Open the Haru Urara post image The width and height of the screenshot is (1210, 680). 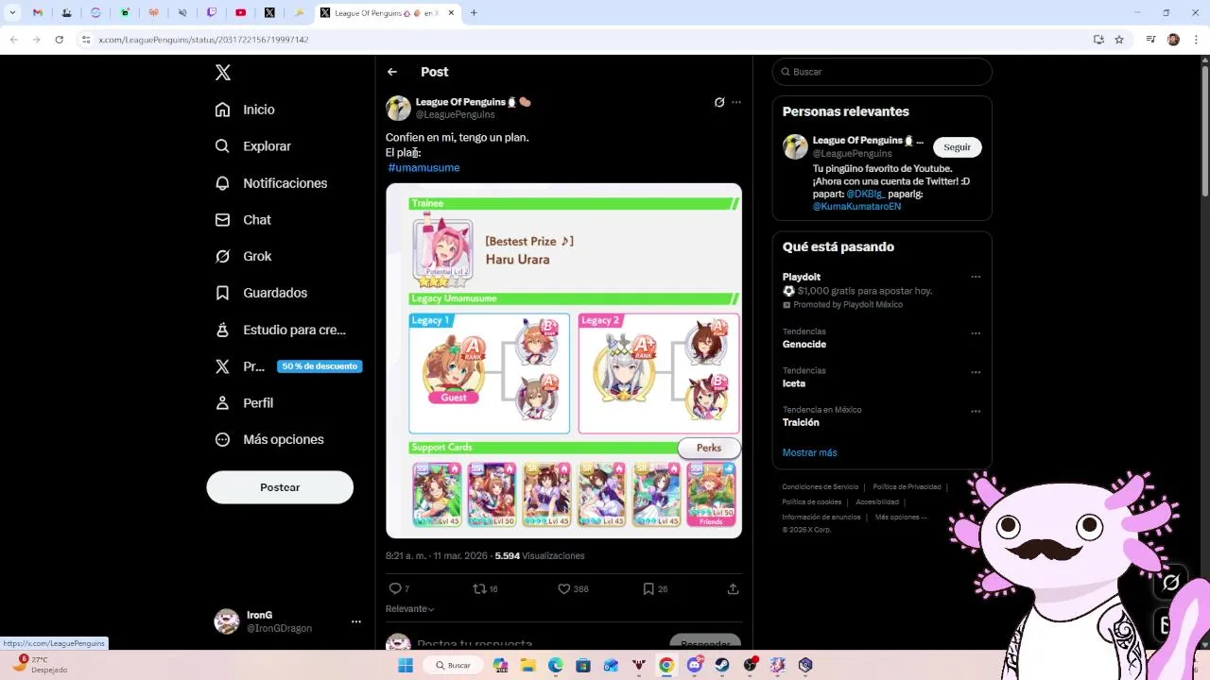(563, 361)
